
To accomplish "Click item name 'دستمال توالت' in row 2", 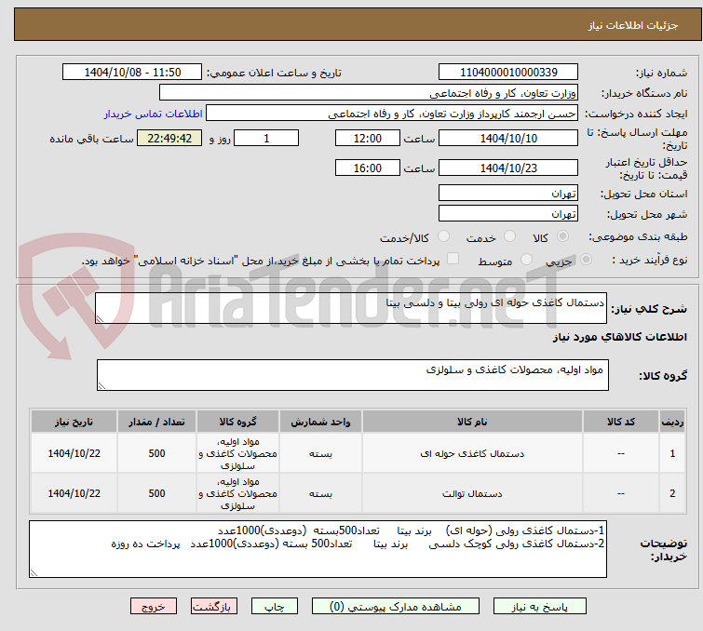I will pyautogui.click(x=472, y=493).
